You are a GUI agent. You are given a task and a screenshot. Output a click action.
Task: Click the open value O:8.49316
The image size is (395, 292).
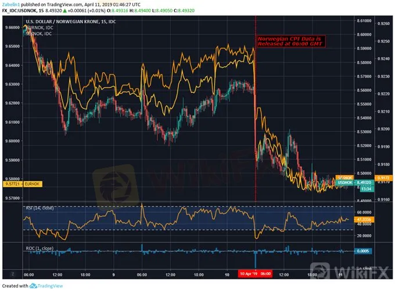pyautogui.click(x=117, y=10)
